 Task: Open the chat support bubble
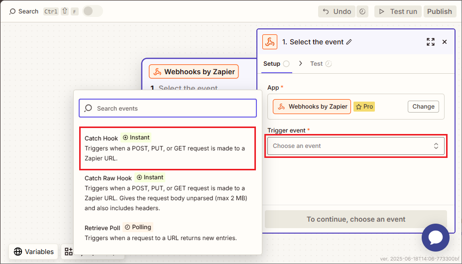tap(436, 238)
